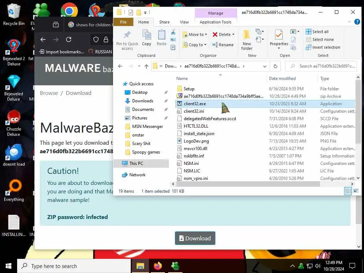
Task: Click Select none in the ribbon
Action: (320, 39)
